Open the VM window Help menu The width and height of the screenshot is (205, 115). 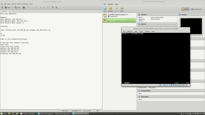pos(153,31)
